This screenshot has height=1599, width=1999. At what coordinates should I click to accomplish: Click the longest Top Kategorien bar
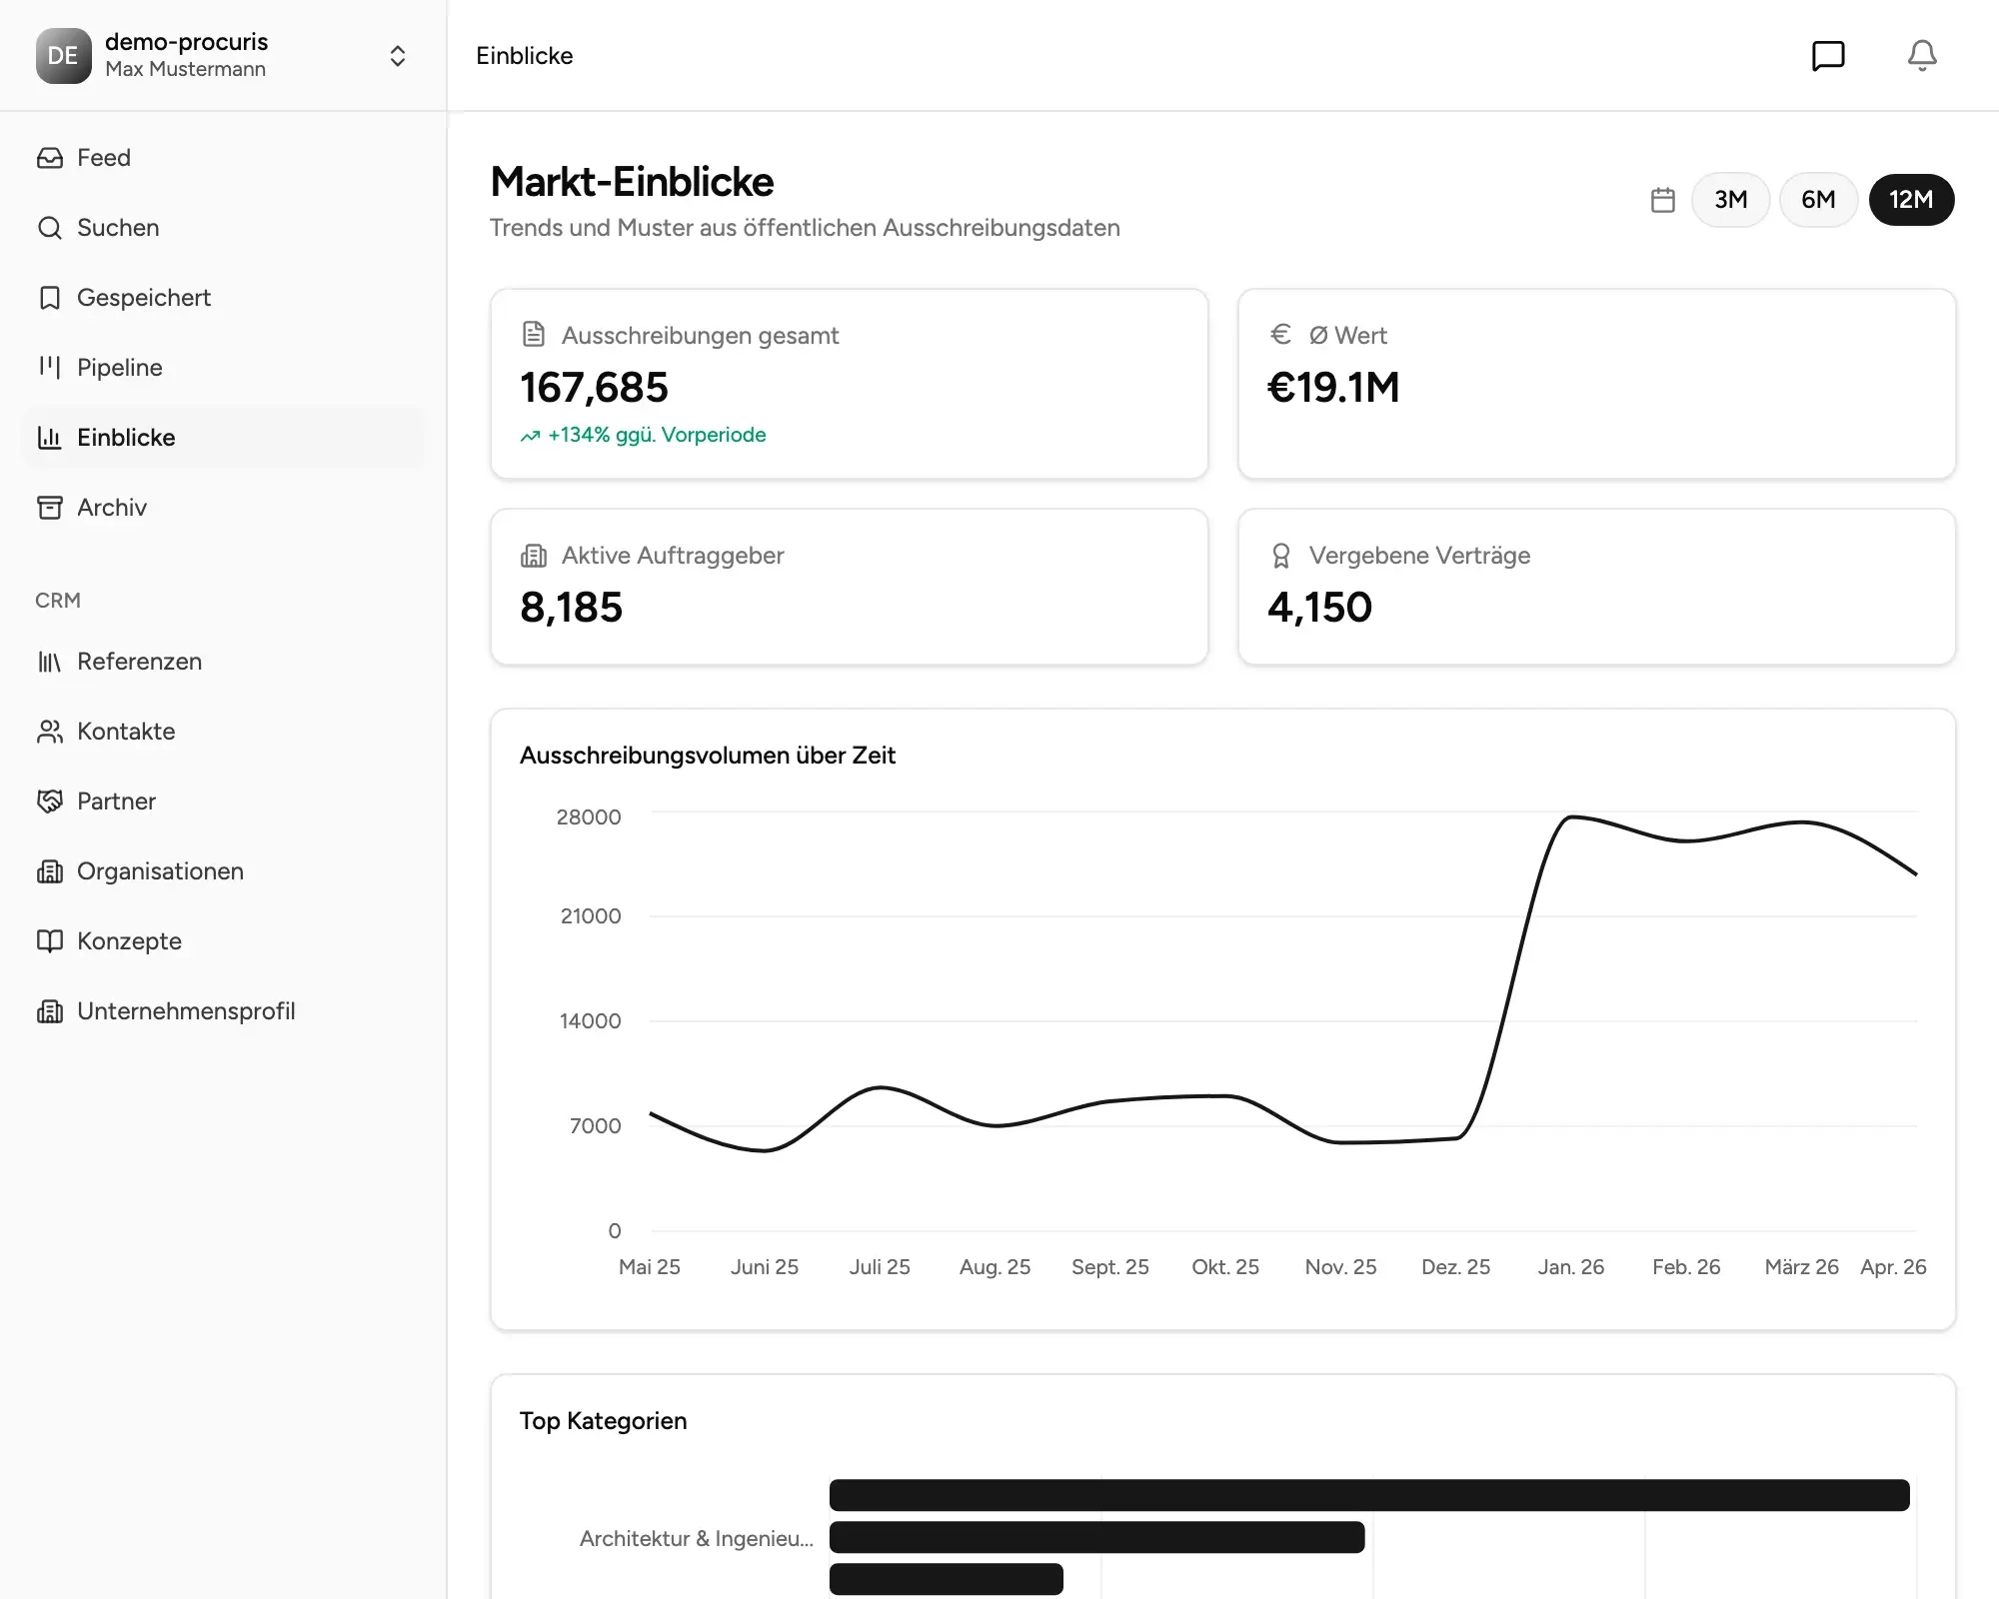click(x=1369, y=1495)
